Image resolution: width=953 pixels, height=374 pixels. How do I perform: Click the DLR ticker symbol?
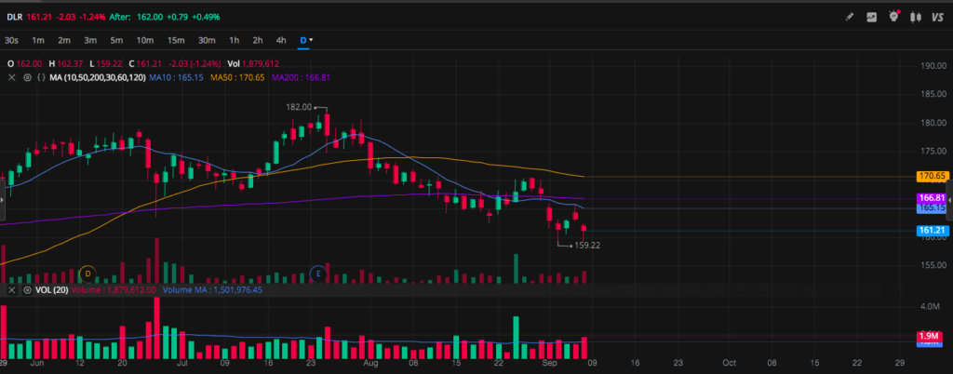14,17
